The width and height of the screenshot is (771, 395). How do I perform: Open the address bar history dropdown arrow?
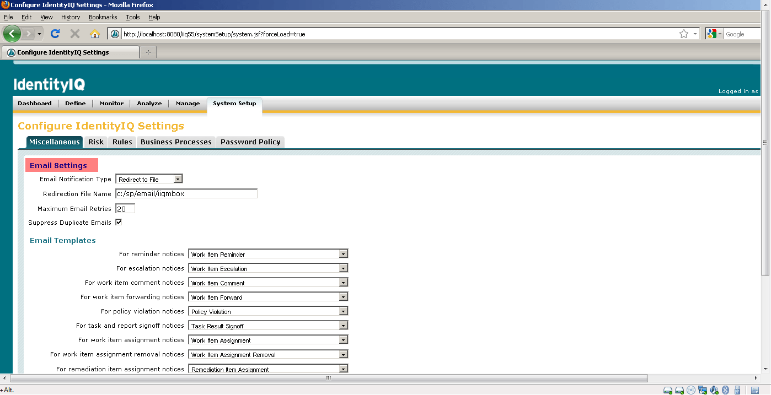(695, 34)
